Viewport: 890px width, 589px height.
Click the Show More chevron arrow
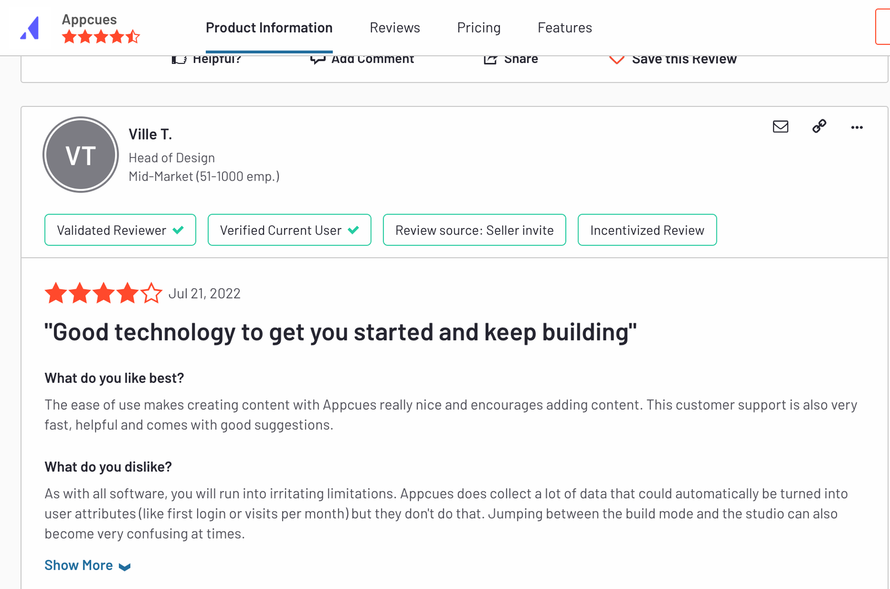pos(125,567)
